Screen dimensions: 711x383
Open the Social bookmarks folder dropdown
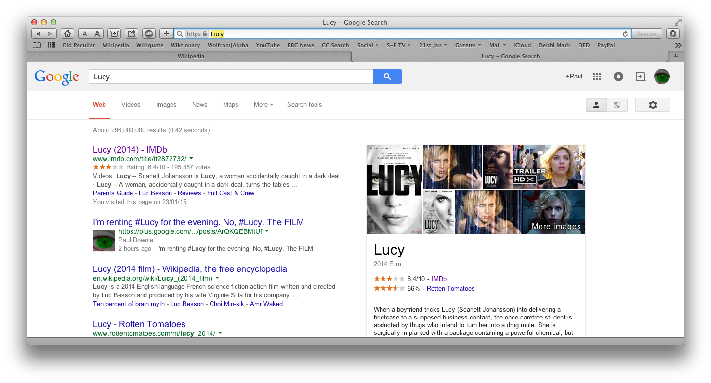pos(368,45)
